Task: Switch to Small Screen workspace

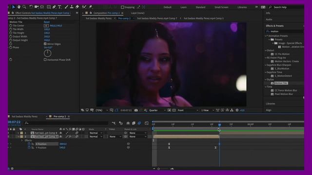Action: [x=221, y=7]
